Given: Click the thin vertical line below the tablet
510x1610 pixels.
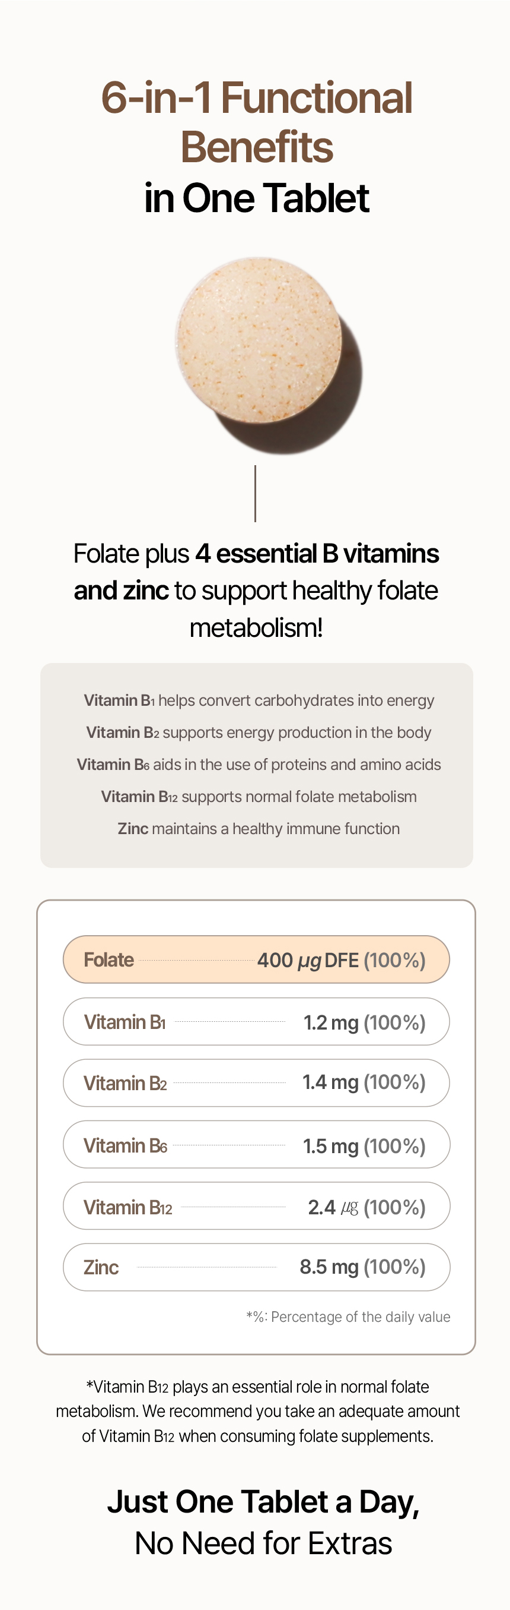Looking at the screenshot, I should pyautogui.click(x=256, y=493).
